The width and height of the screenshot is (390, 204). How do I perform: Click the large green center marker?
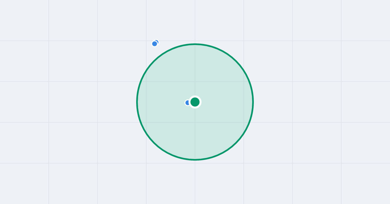(x=195, y=102)
